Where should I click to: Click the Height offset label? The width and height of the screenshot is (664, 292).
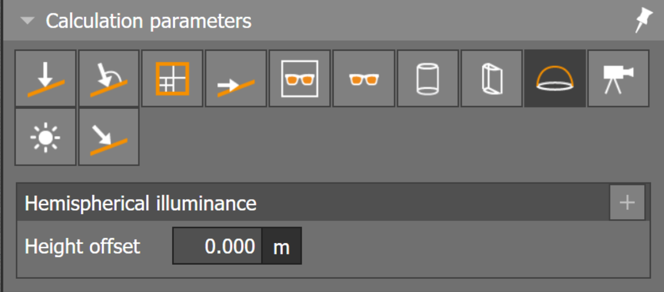pos(82,246)
